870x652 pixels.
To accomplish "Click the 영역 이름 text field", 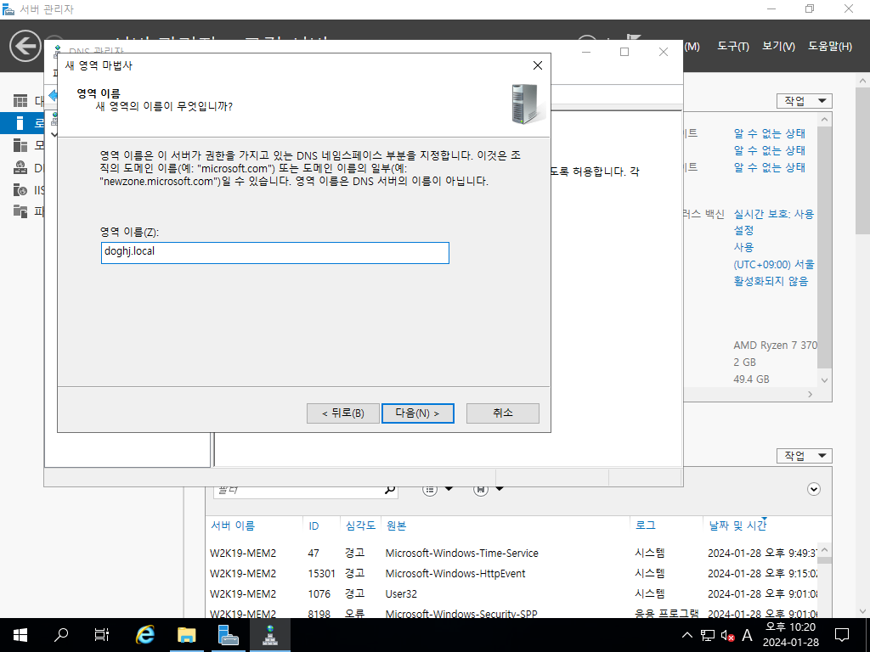I will click(275, 253).
